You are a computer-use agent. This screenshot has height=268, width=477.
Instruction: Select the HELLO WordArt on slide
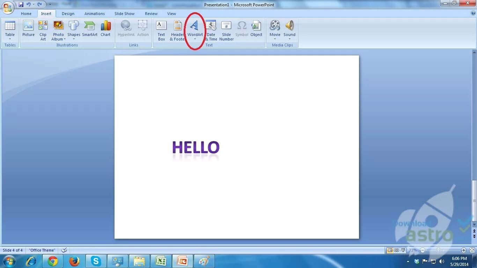[196, 147]
